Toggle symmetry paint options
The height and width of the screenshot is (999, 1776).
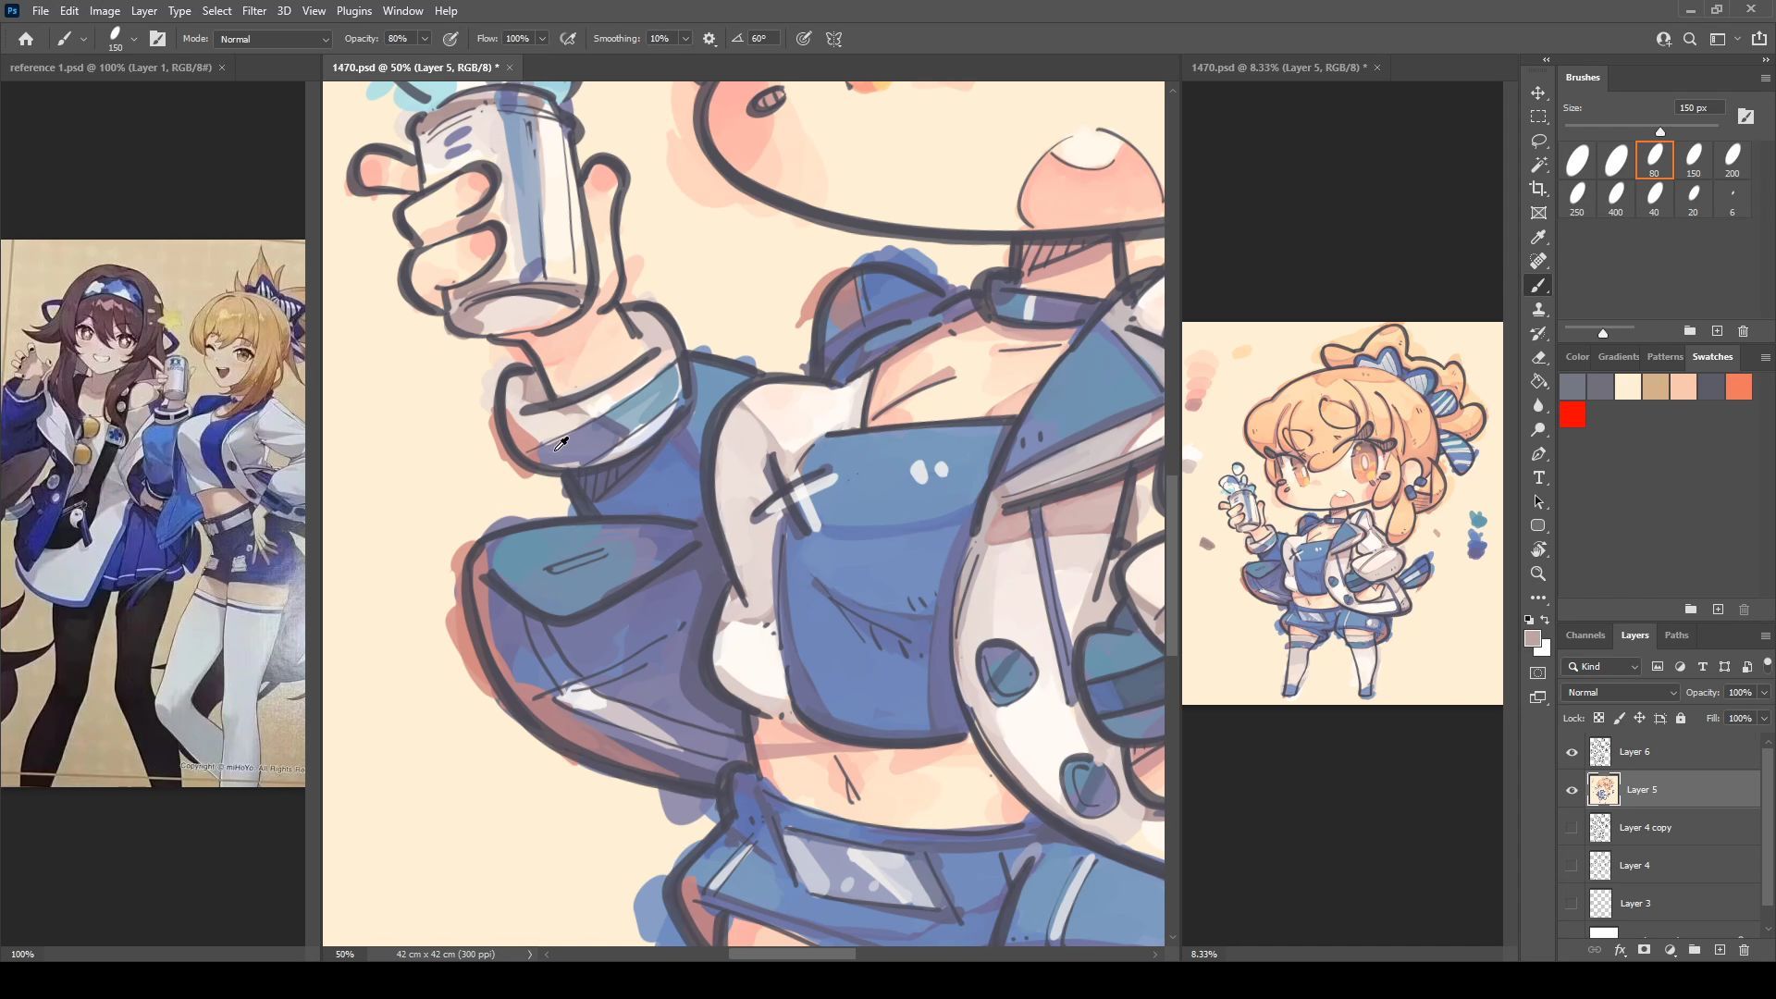coord(834,39)
